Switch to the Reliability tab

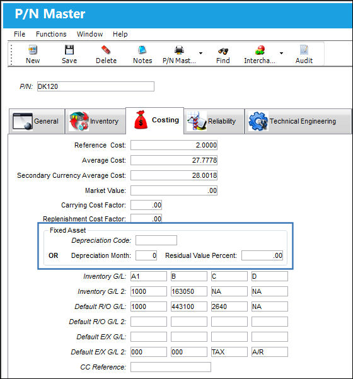(x=214, y=121)
